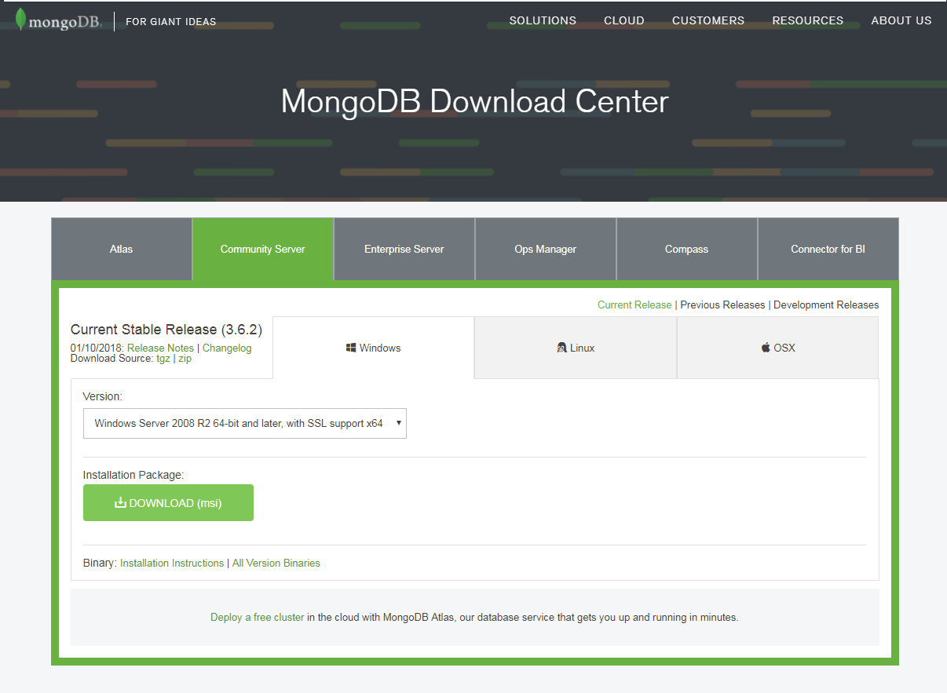Select the Community Server tab
947x693 pixels.
click(263, 249)
